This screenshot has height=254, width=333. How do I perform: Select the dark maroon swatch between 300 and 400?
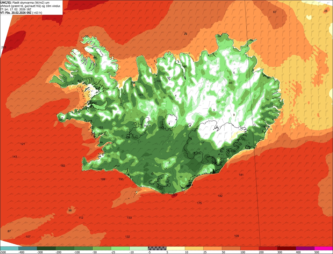(x=286, y=248)
